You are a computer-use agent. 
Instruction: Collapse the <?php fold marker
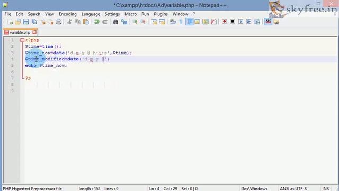pyautogui.click(x=22, y=40)
